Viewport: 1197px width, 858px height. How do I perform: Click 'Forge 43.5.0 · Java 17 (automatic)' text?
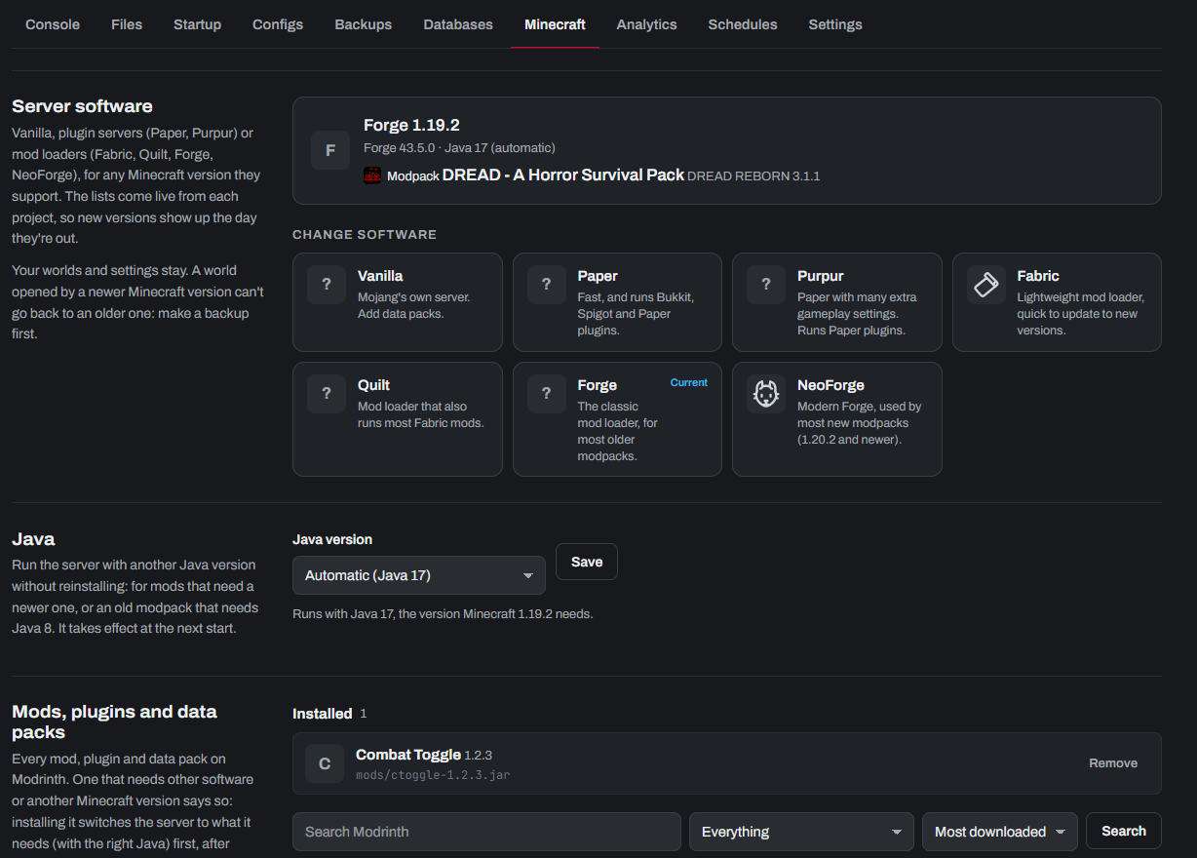(x=459, y=148)
